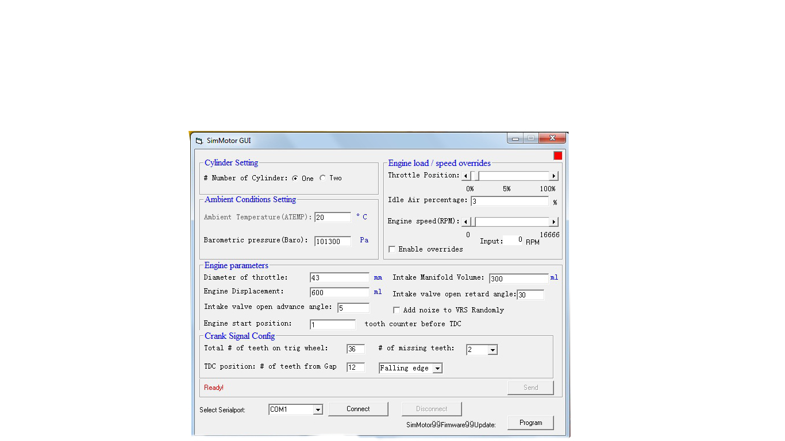785x441 pixels.
Task: Click the TDC position teeth from Gap field
Action: tap(356, 367)
